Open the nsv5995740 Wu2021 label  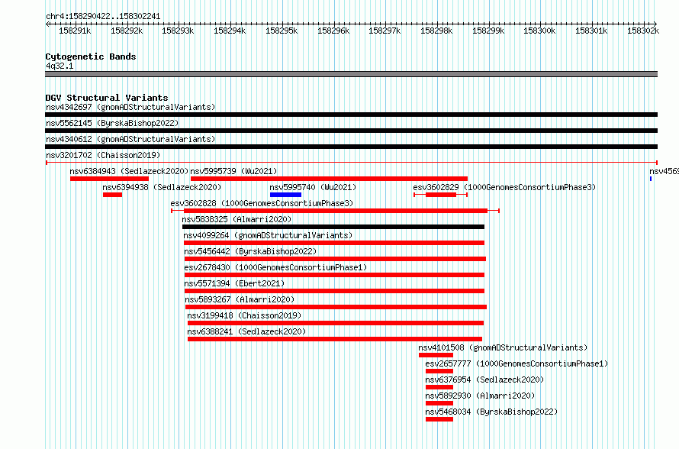click(313, 187)
